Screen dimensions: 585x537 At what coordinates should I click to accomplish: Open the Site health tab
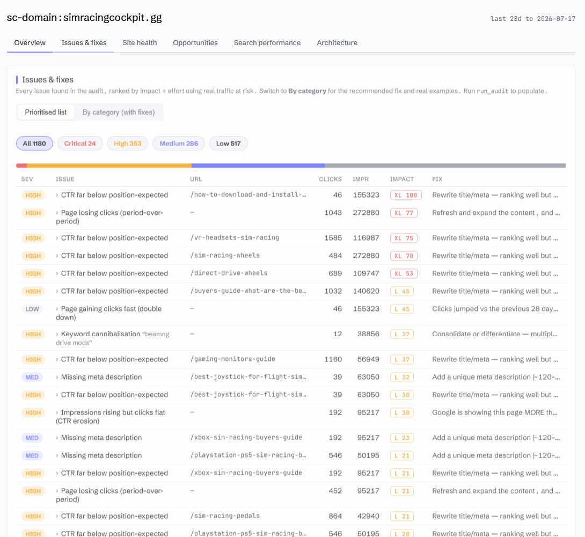coord(140,42)
